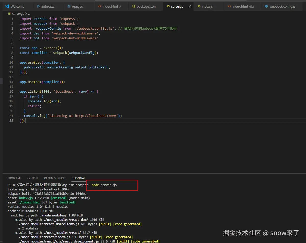
Task: Click the HTML icon on index.html dist tab
Action: point(229,6)
